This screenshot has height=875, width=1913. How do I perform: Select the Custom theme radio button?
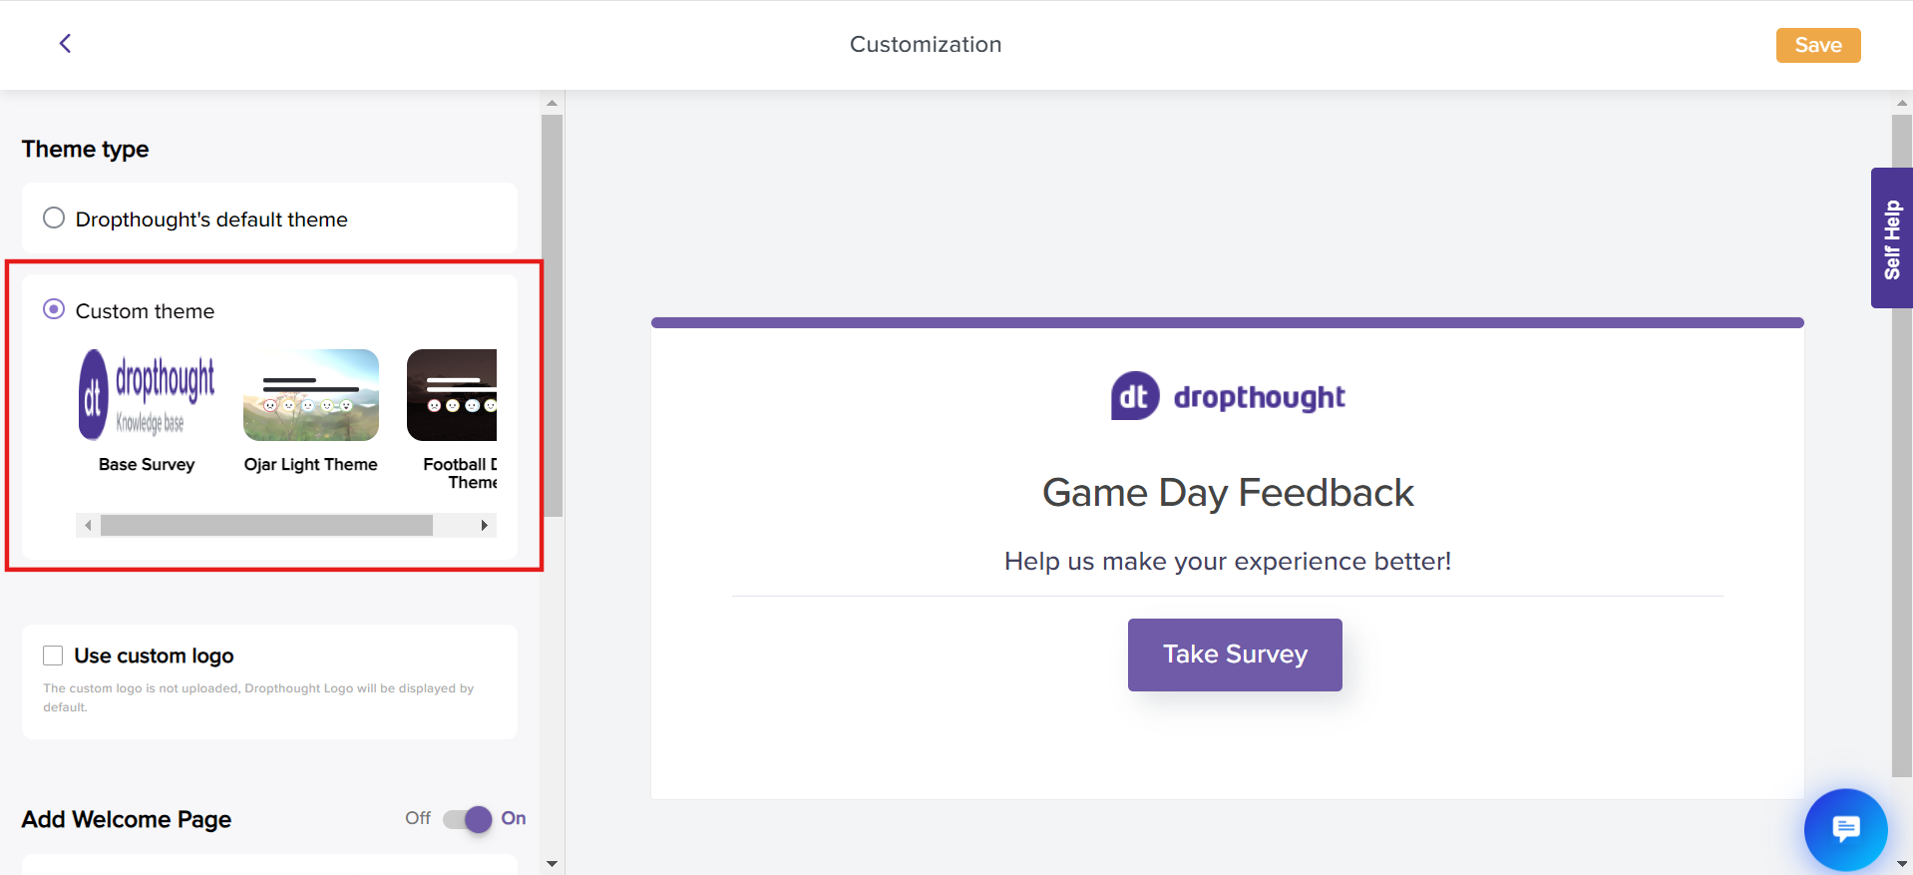(54, 309)
